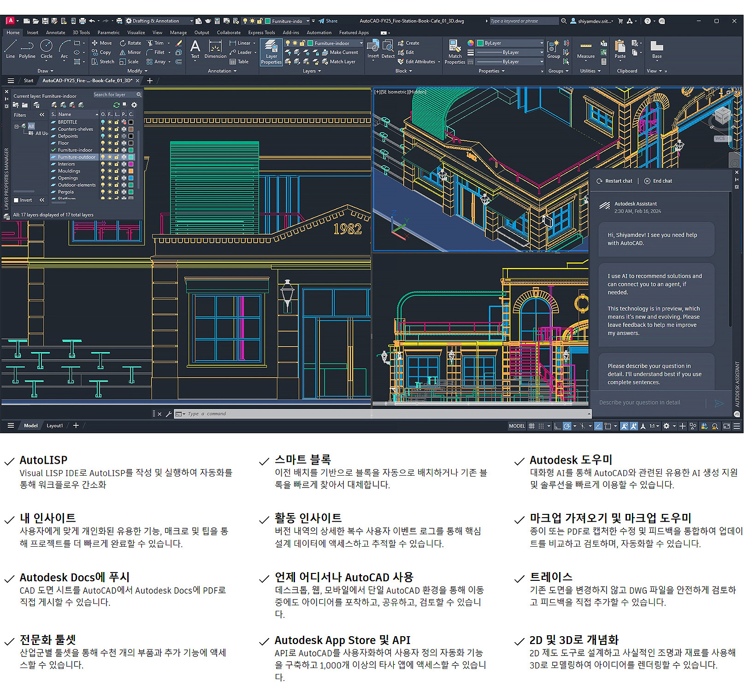Turn off the bulb for BRDTITLE layer
Viewport: 744px width, 698px height.
click(x=103, y=122)
